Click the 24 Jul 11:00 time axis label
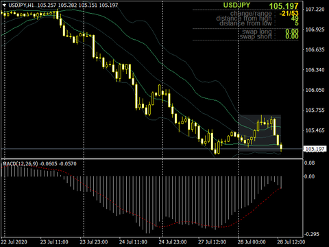The image size is (329, 247). (133, 242)
